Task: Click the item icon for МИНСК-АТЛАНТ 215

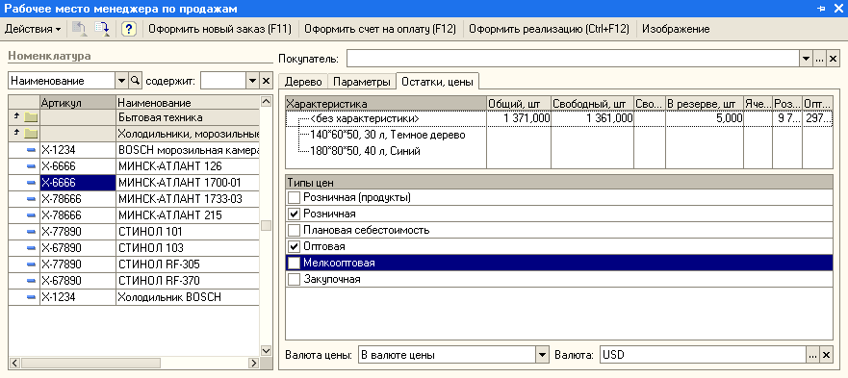Action: pos(32,215)
